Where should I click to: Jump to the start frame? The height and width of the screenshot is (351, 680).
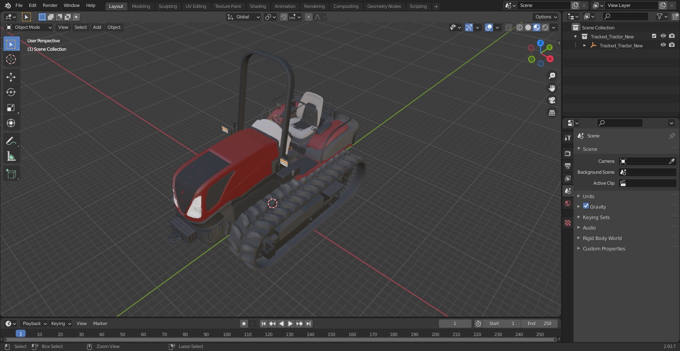click(x=264, y=324)
